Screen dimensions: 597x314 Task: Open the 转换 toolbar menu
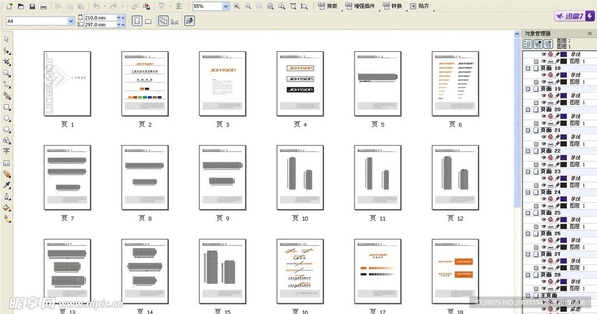click(x=392, y=6)
